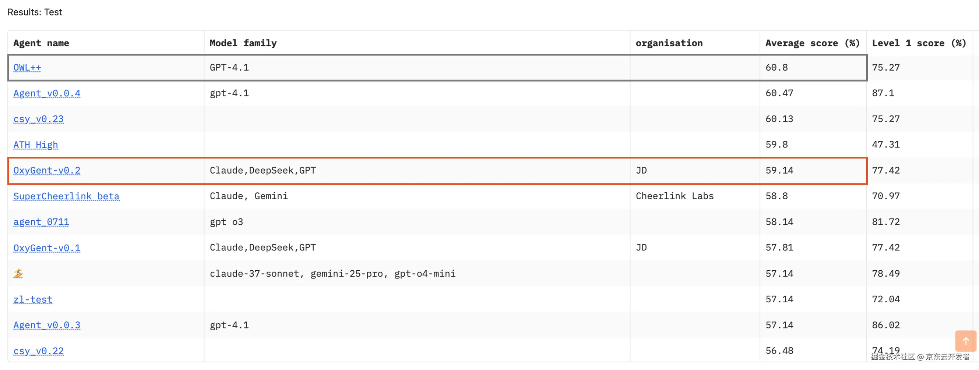The width and height of the screenshot is (979, 370).
Task: Click the Model family column header
Action: click(x=243, y=43)
